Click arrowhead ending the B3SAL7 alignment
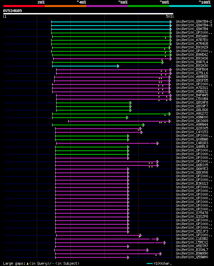Screen dimensions: 214x266 pyautogui.click(x=148, y=250)
